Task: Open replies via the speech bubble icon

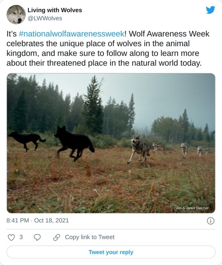Action: click(x=37, y=237)
